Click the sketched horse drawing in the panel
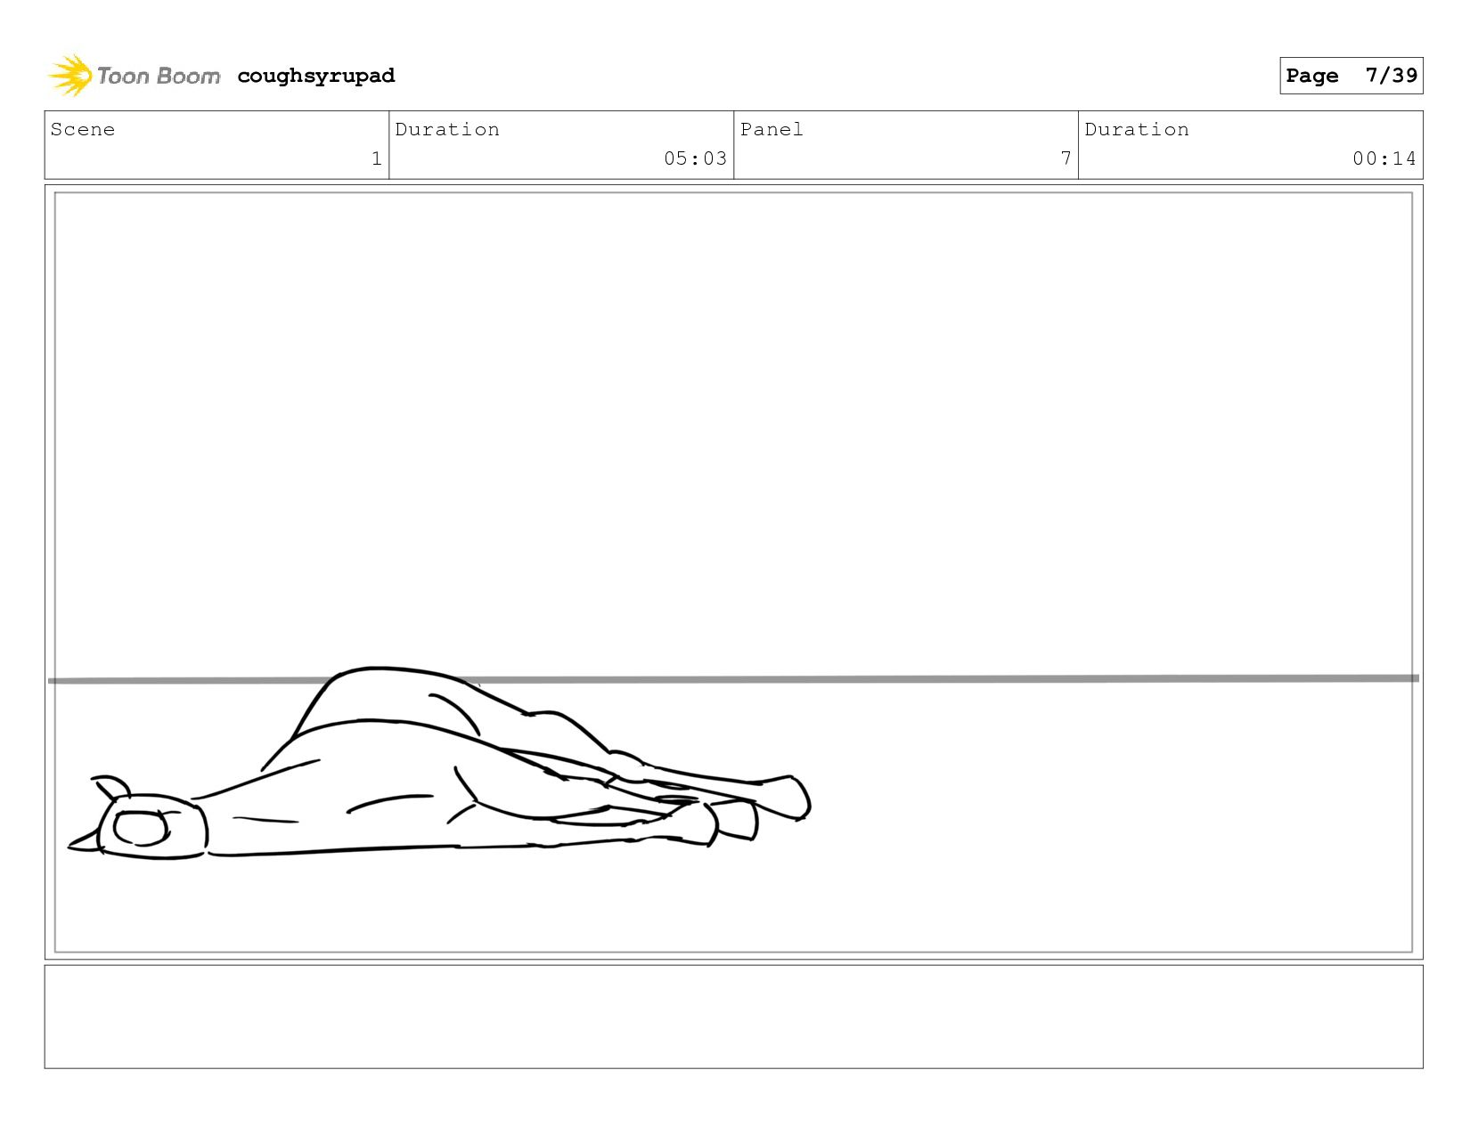The width and height of the screenshot is (1470, 1135). [439, 764]
